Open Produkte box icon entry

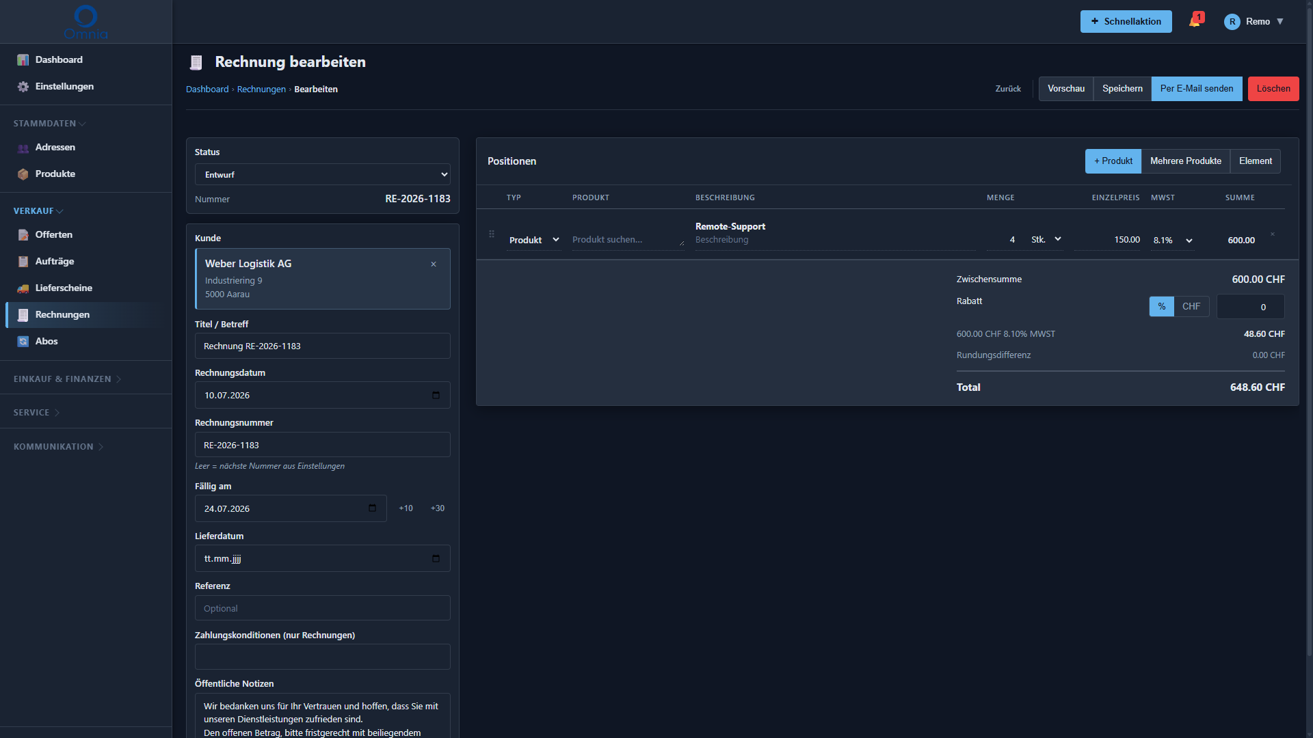(23, 174)
